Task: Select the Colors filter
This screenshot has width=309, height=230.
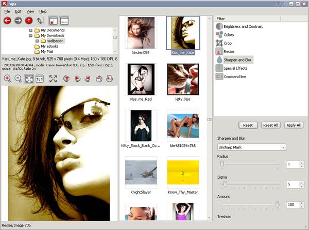Action: tap(225, 35)
